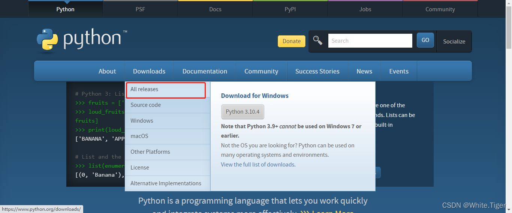Screen dimensions: 512x213
Task: Open the PSF top tab
Action: click(x=141, y=9)
